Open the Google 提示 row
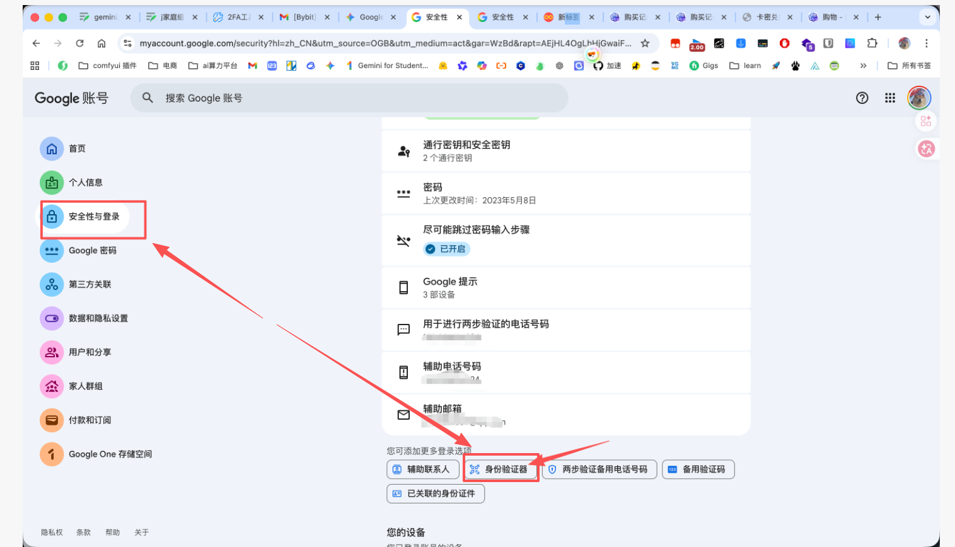The height and width of the screenshot is (547, 955). click(x=566, y=287)
